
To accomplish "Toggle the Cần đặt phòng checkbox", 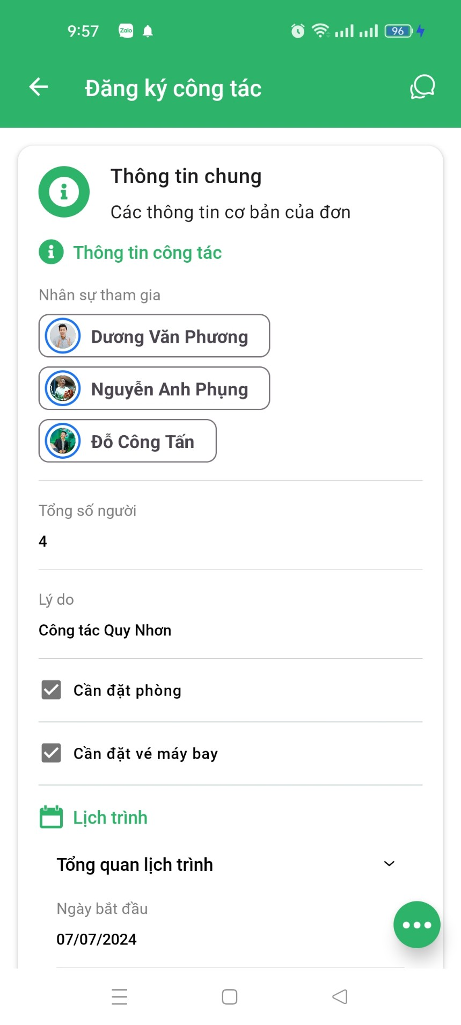I will (52, 690).
